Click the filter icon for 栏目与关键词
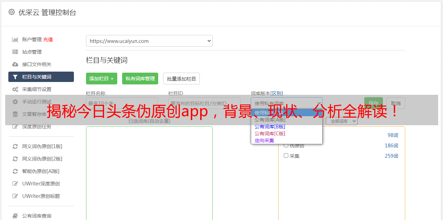Screen dimensions: 443x220 (15, 77)
